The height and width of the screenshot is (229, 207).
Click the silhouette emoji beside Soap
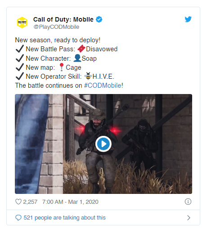click(77, 58)
